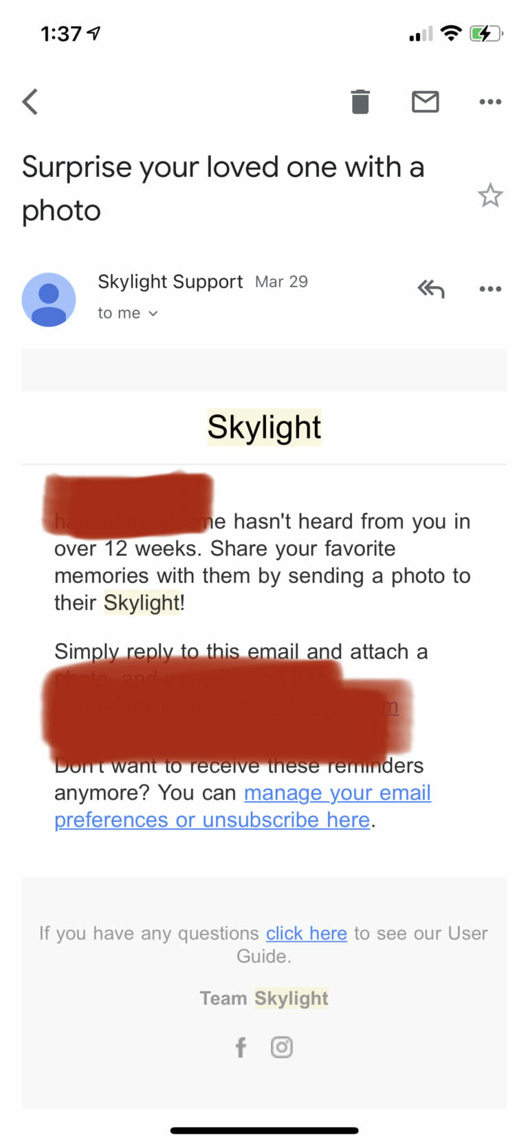
Task: Expand the "to me" recipient details
Action: 128,313
